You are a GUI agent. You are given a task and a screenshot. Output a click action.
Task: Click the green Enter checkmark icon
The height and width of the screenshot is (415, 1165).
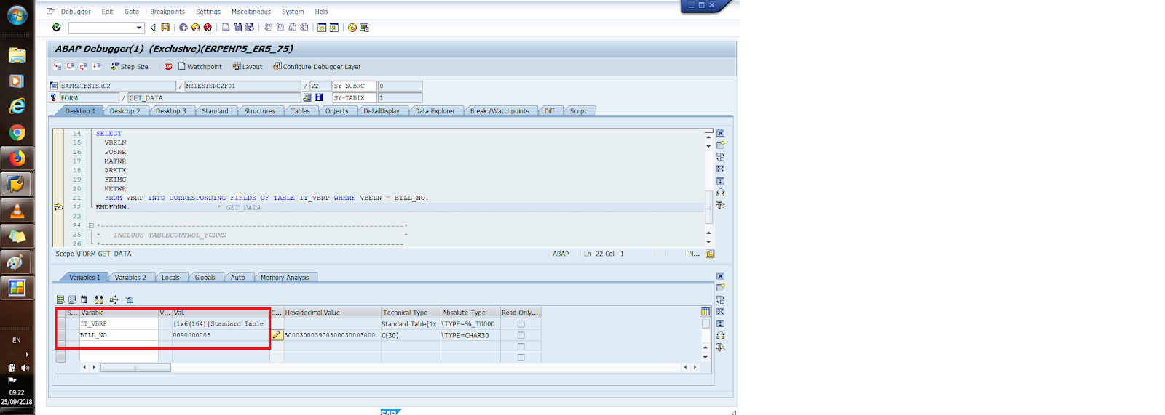pyautogui.click(x=56, y=28)
